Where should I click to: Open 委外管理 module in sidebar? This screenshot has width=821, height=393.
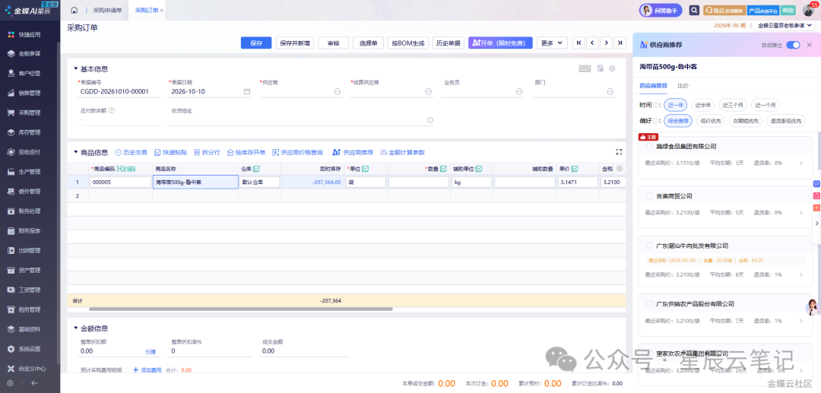tap(30, 192)
